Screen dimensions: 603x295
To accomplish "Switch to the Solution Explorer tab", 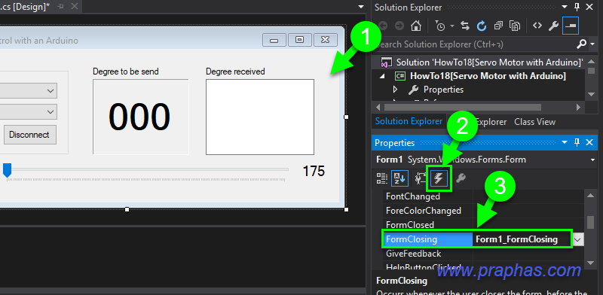I will coord(409,121).
